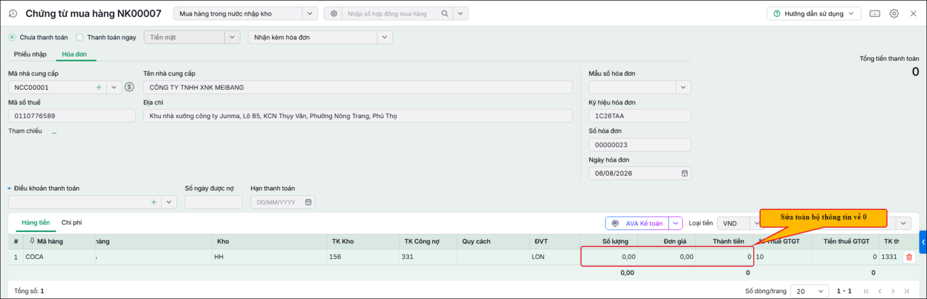The image size is (927, 299).
Task: Expand the supplier code NCC00001 dropdown
Action: pos(114,87)
